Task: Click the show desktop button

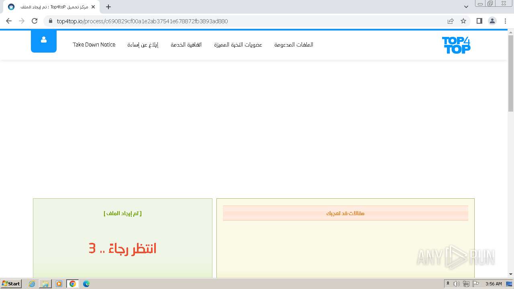Action: pos(510,284)
